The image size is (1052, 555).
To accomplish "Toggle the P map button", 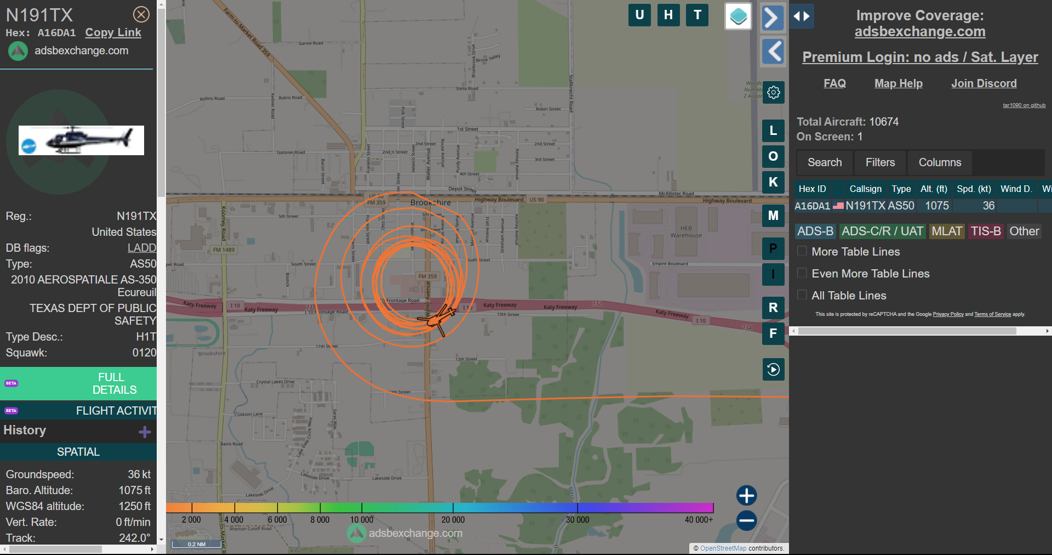I will tap(773, 248).
